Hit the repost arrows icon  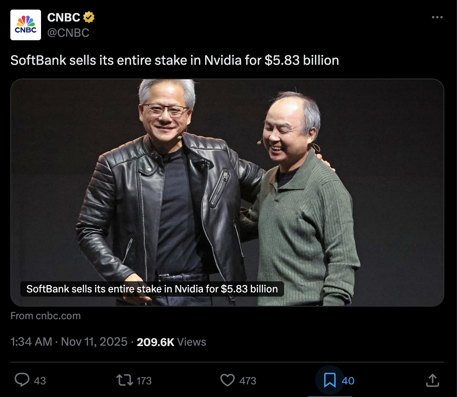tap(125, 380)
